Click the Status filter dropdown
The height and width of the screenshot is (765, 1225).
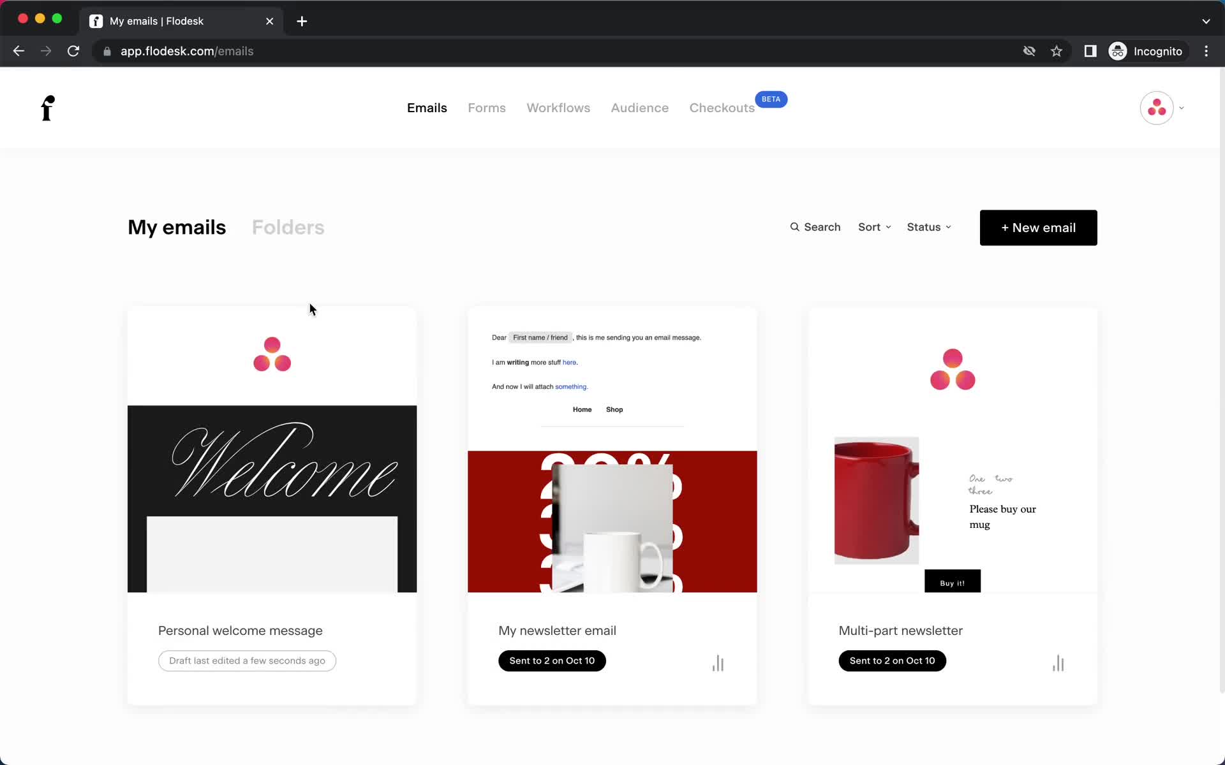click(x=929, y=226)
